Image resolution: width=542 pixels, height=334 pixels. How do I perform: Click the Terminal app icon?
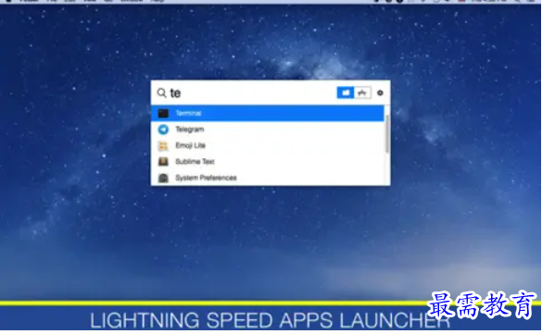tap(163, 113)
